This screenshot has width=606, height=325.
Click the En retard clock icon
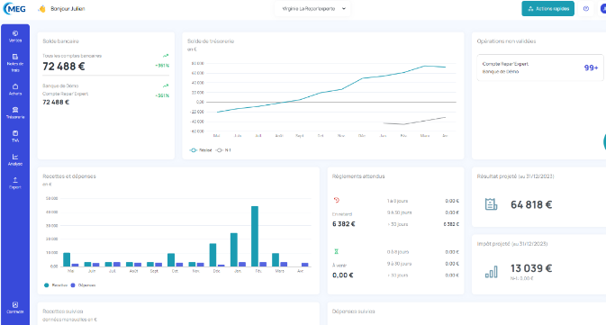point(336,200)
